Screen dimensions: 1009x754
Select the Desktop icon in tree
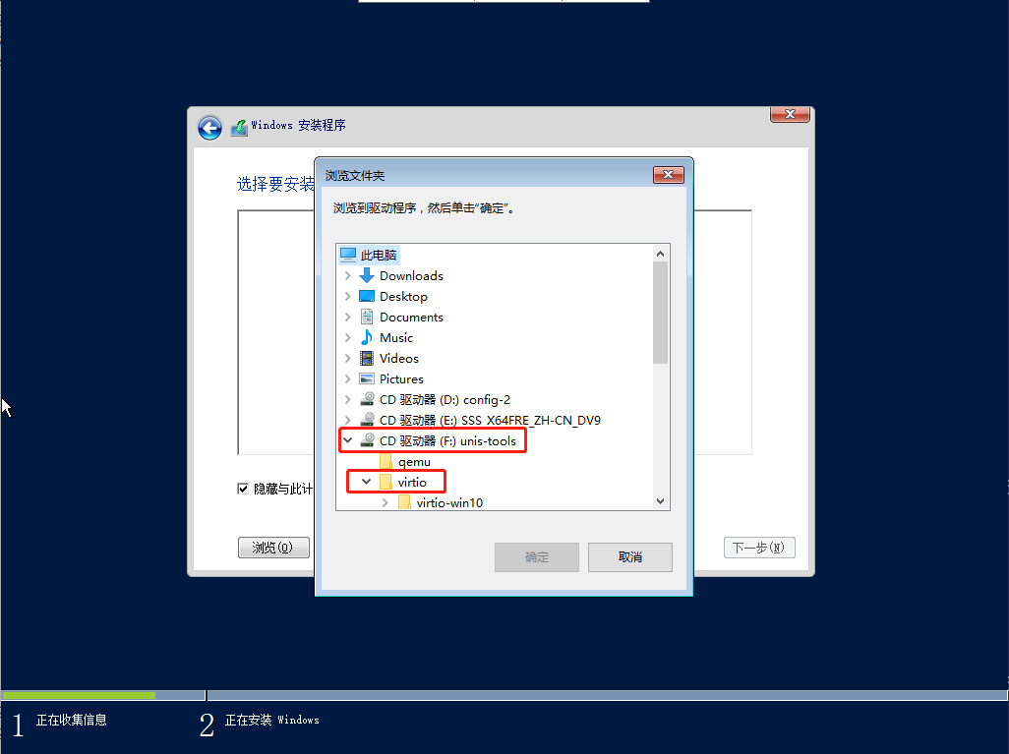pyautogui.click(x=367, y=296)
